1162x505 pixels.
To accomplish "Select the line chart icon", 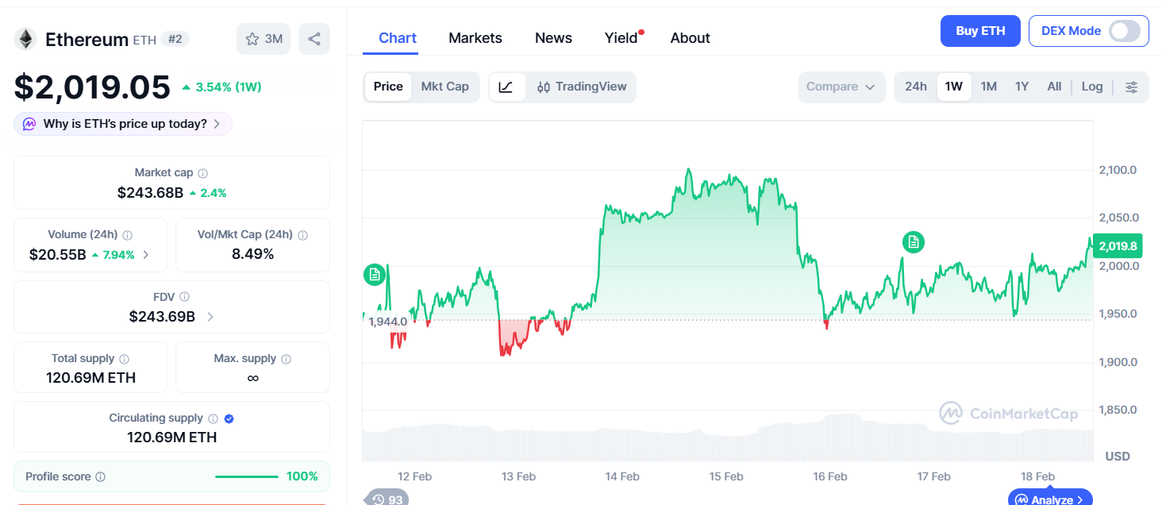I will (506, 87).
